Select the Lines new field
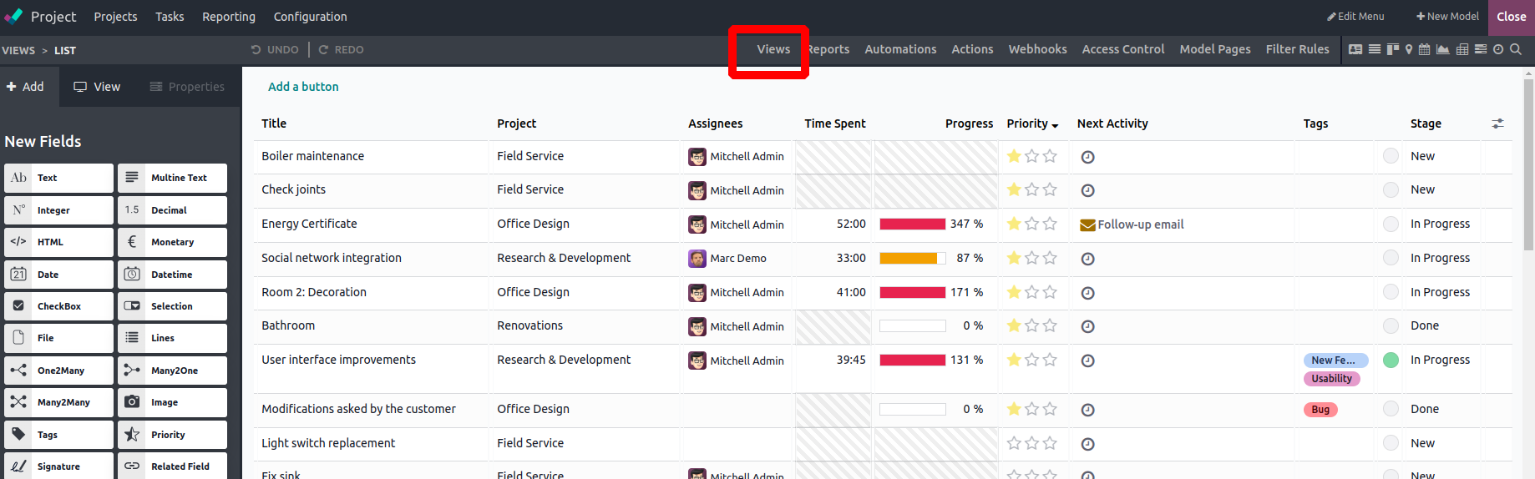This screenshot has width=1535, height=479. (x=172, y=338)
